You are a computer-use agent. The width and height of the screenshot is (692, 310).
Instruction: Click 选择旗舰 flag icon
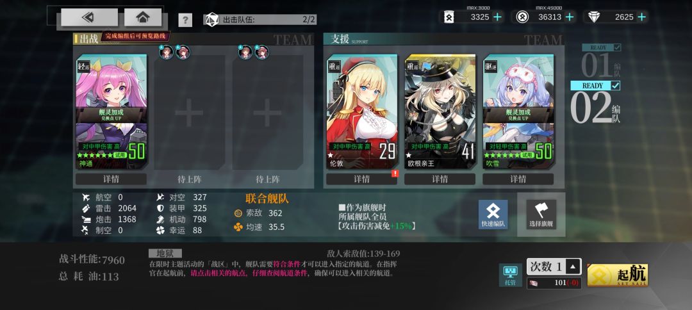pos(541,215)
